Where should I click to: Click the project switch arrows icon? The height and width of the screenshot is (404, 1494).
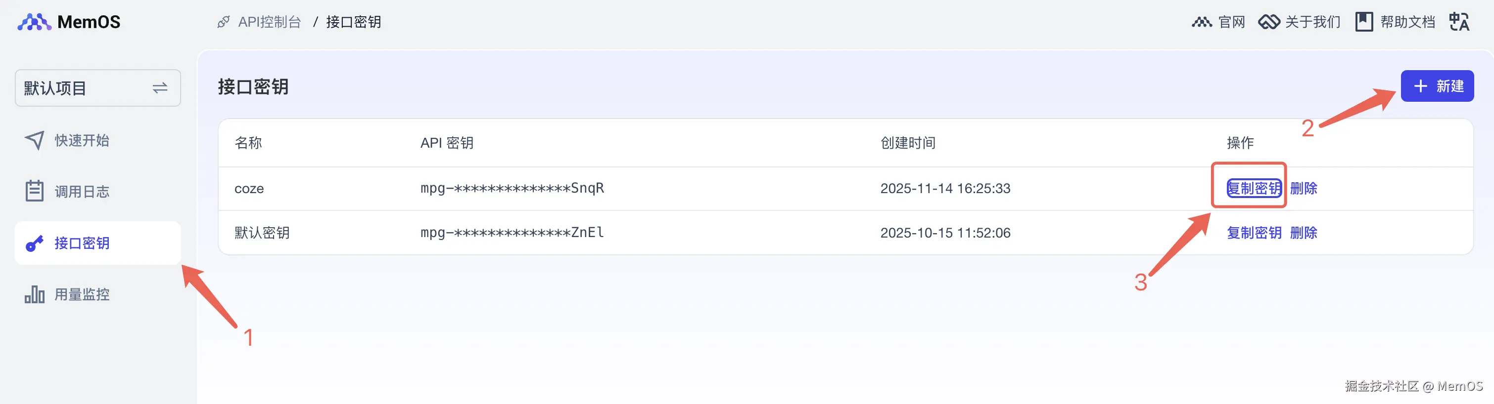(160, 88)
